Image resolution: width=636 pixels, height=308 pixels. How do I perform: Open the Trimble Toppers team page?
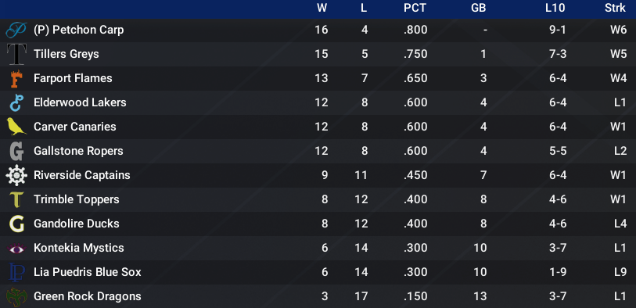click(x=76, y=199)
